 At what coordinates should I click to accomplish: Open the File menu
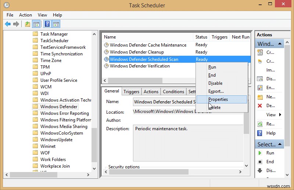(x=10, y=15)
